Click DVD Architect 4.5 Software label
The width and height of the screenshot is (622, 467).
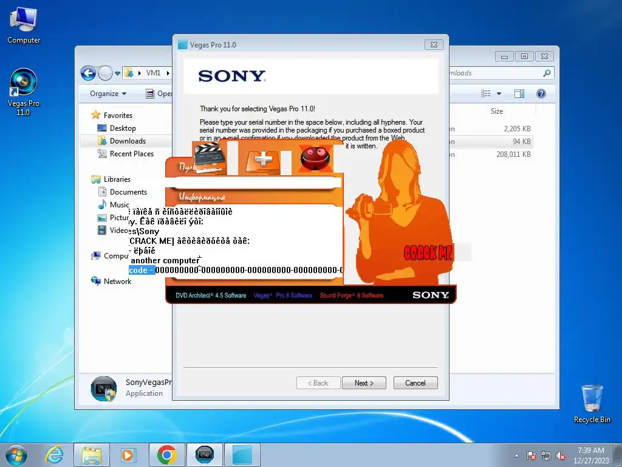tap(211, 296)
